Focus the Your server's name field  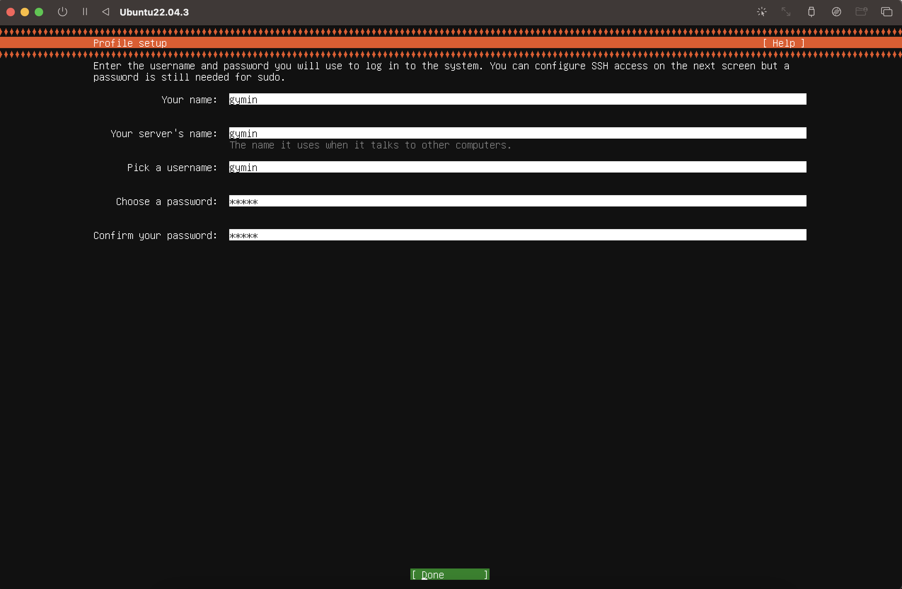coord(517,133)
